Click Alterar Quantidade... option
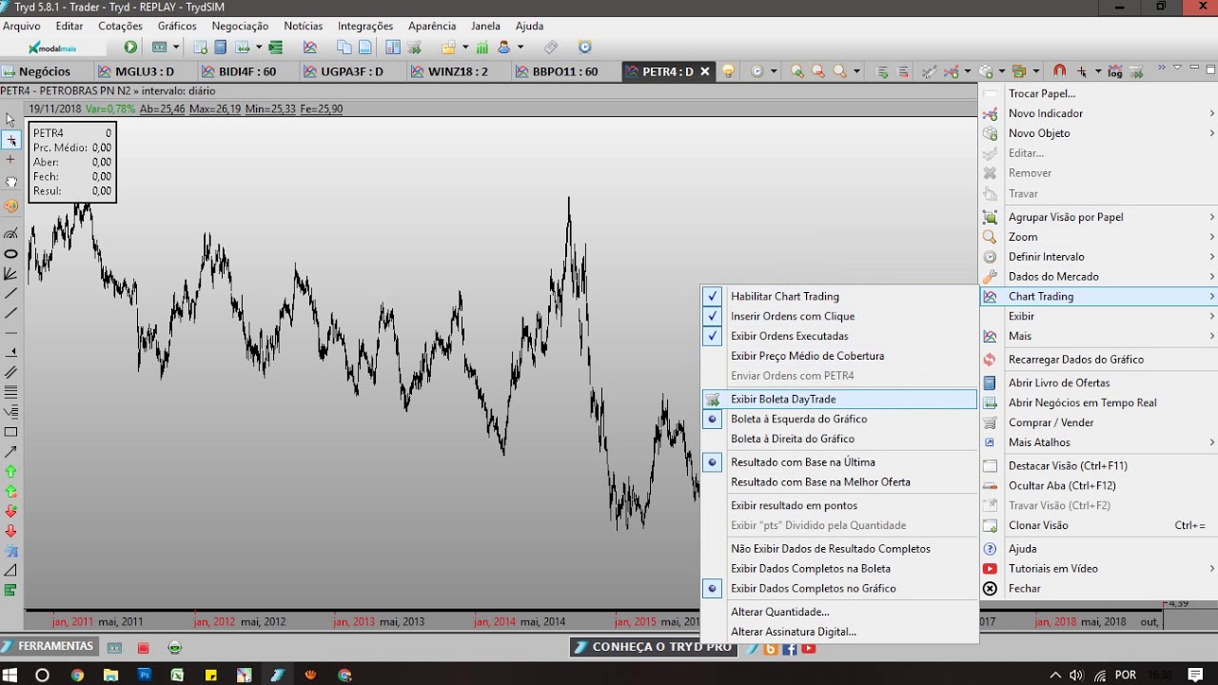The width and height of the screenshot is (1218, 685). click(x=838, y=612)
